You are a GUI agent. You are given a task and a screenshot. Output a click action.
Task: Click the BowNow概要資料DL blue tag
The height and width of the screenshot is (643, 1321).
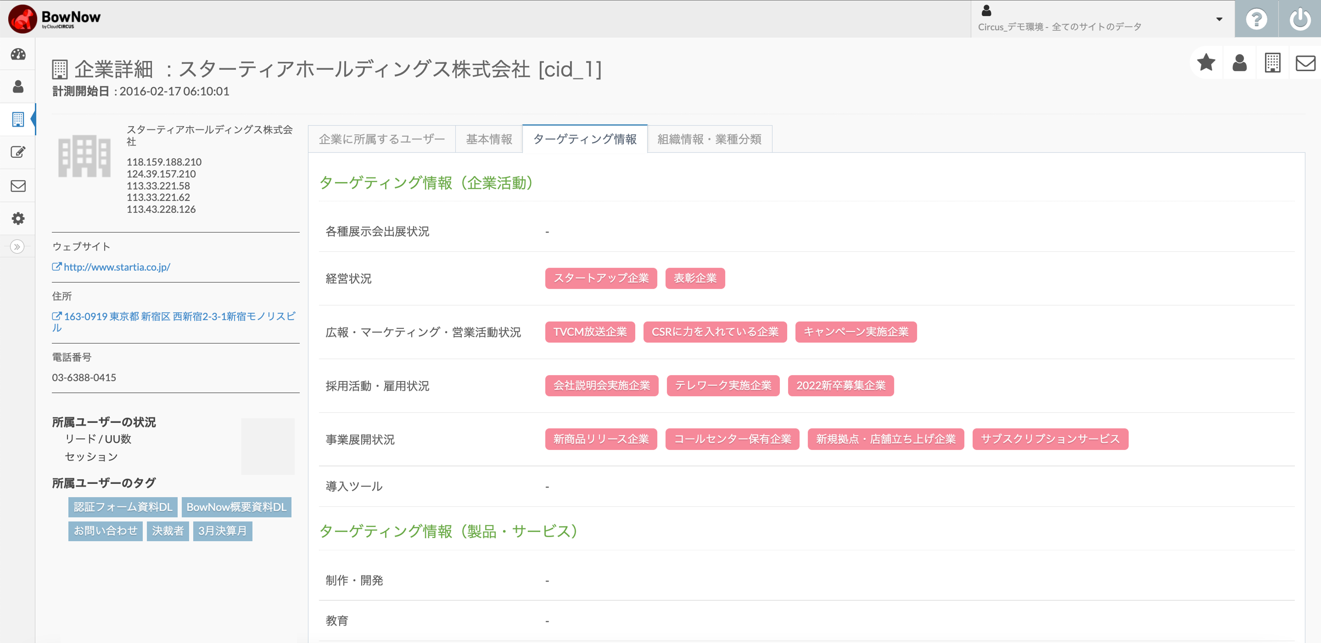click(x=236, y=507)
